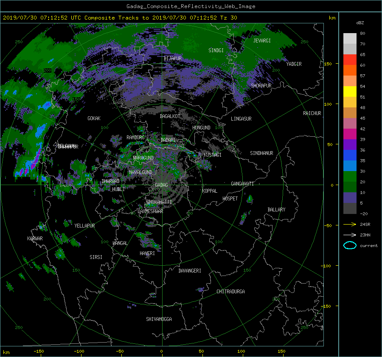Click the DAVANGERI city label
Image resolution: width=382 pixels, height=357 pixels.
click(x=190, y=271)
